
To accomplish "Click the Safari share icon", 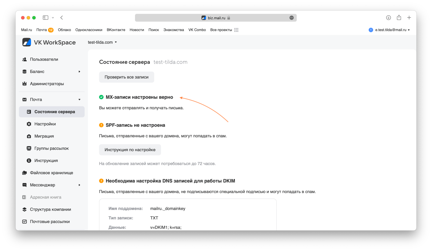I will [x=399, y=17].
